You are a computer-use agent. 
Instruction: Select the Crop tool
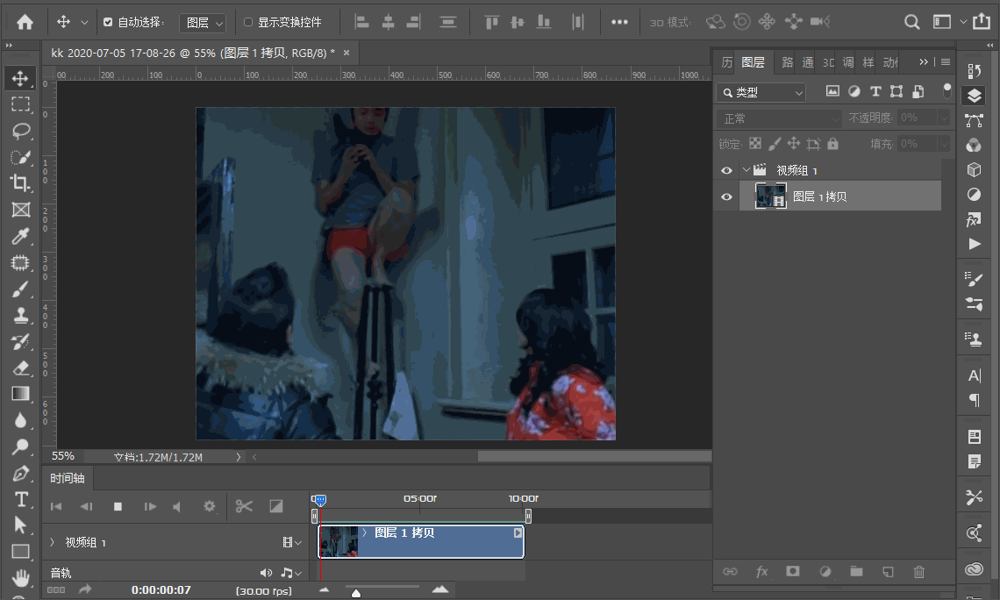[20, 182]
